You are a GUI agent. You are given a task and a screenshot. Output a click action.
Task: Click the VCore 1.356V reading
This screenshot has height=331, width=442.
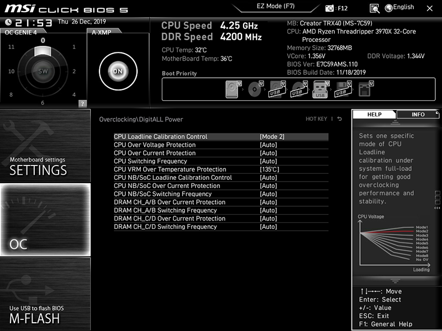pyautogui.click(x=306, y=56)
